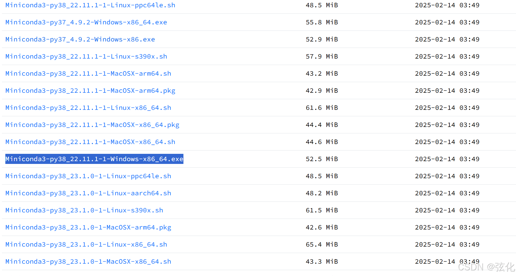Screen dimensions: 516x276
Task: Select the 55.8 MiB size text
Action: 322,22
